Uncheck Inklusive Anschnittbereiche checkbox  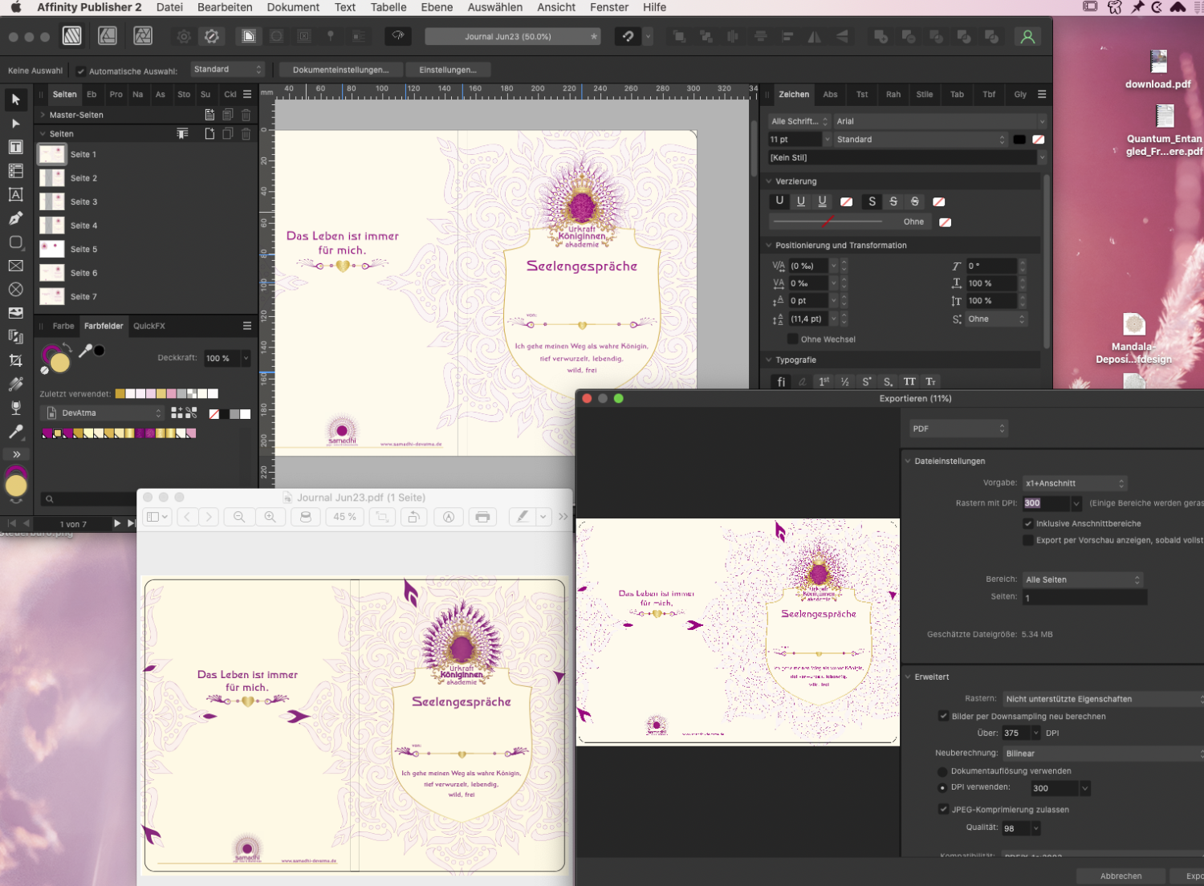(1028, 523)
